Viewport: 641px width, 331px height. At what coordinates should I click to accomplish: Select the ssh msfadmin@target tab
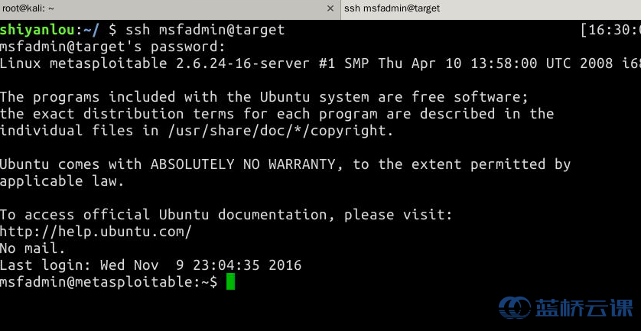[490, 8]
